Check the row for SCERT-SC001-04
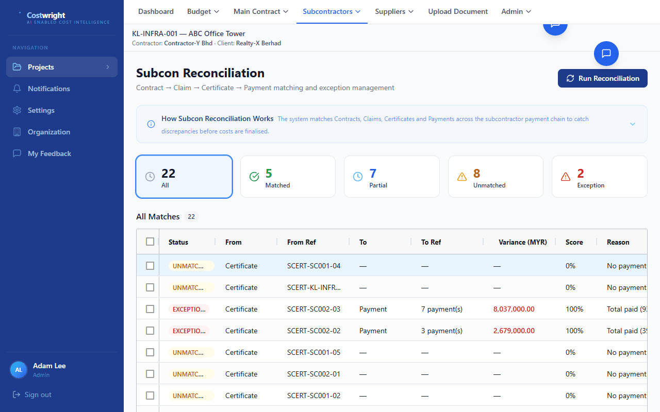This screenshot has height=412, width=660. tap(150, 266)
